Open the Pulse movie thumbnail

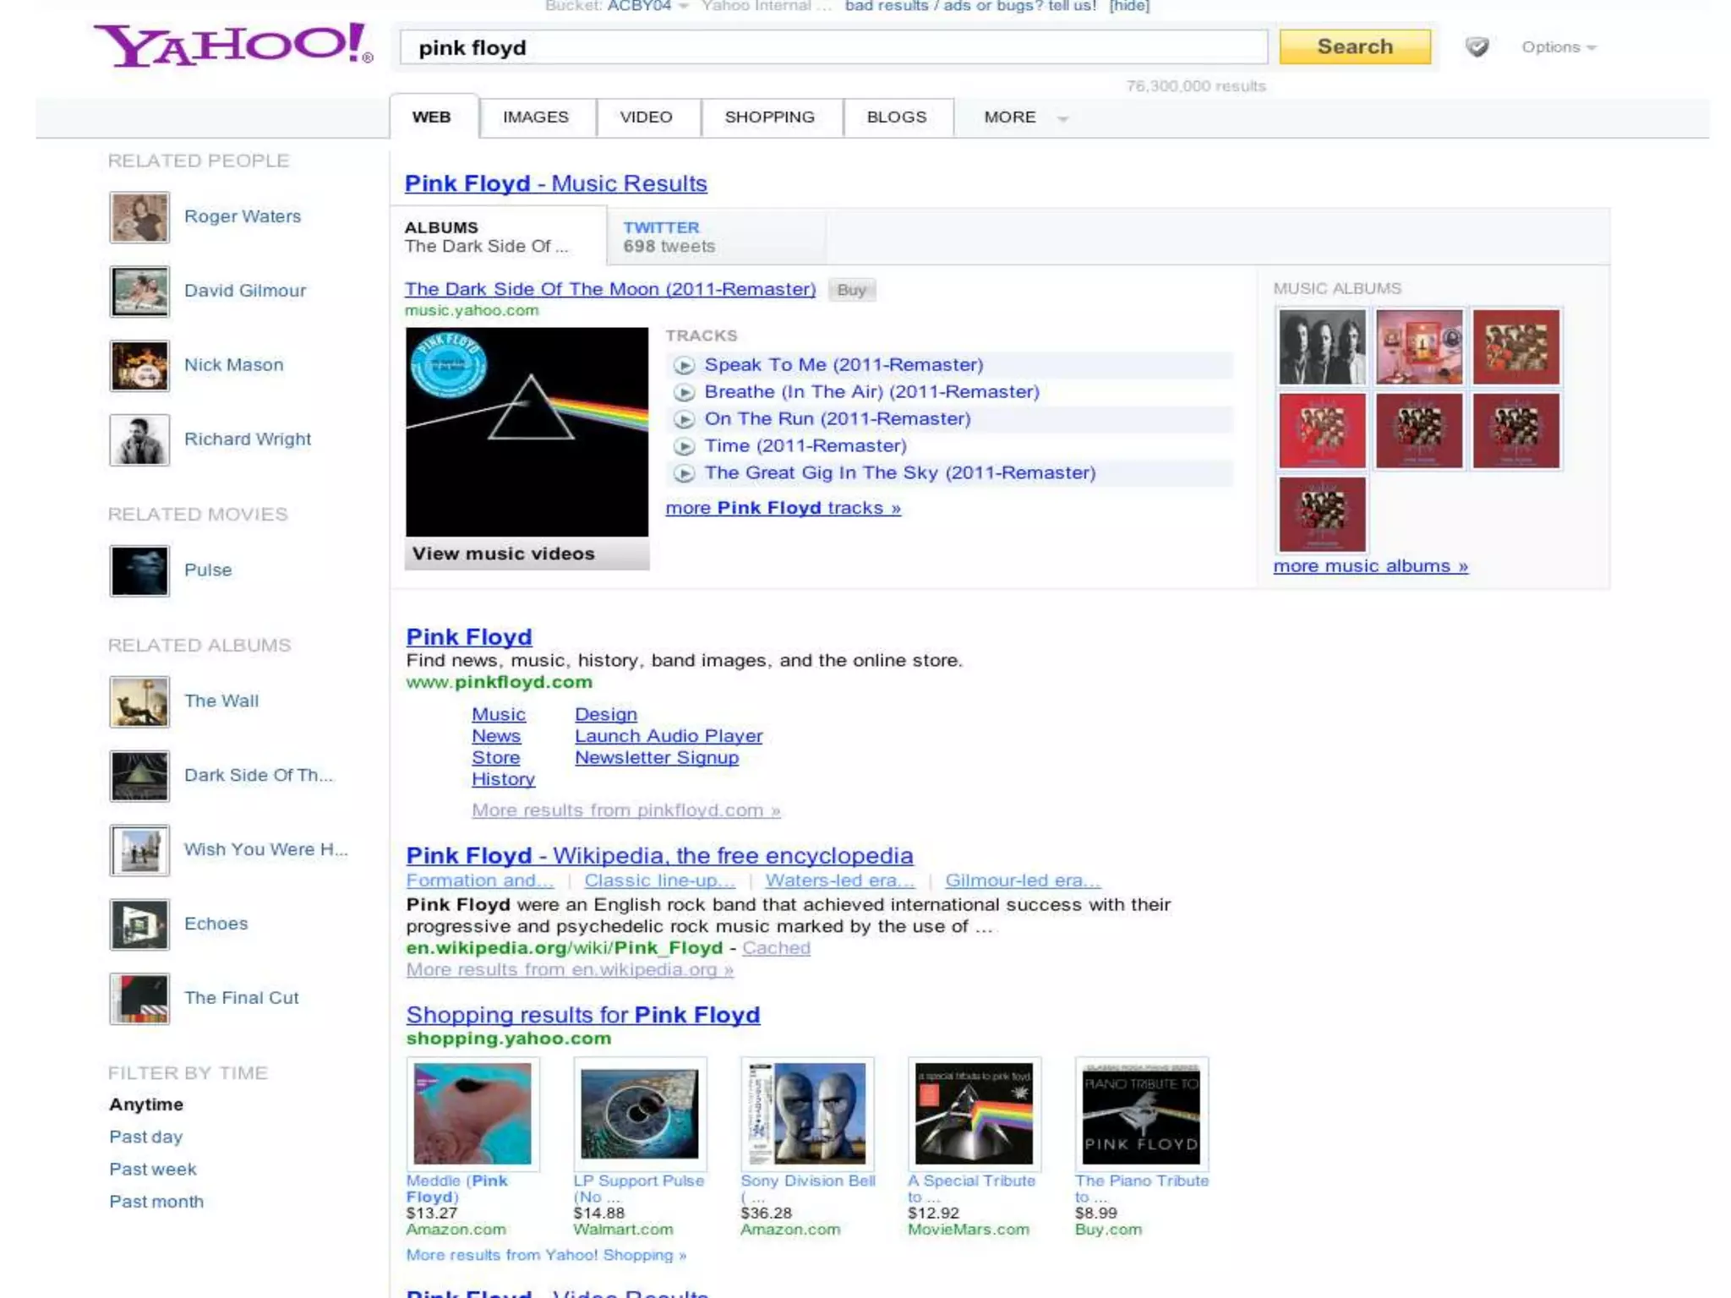[139, 570]
